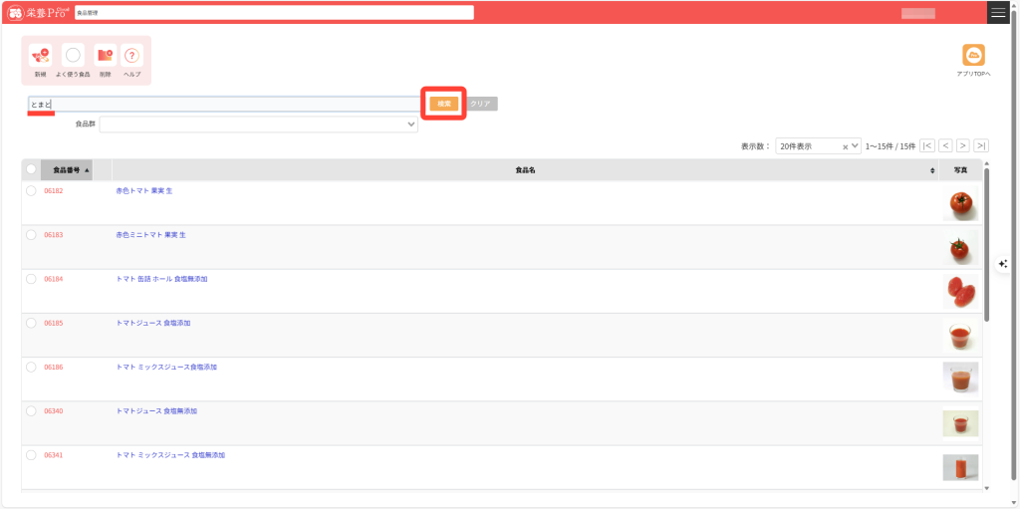
Task: Click the 新規 (new) food icon
Action: pyautogui.click(x=40, y=56)
